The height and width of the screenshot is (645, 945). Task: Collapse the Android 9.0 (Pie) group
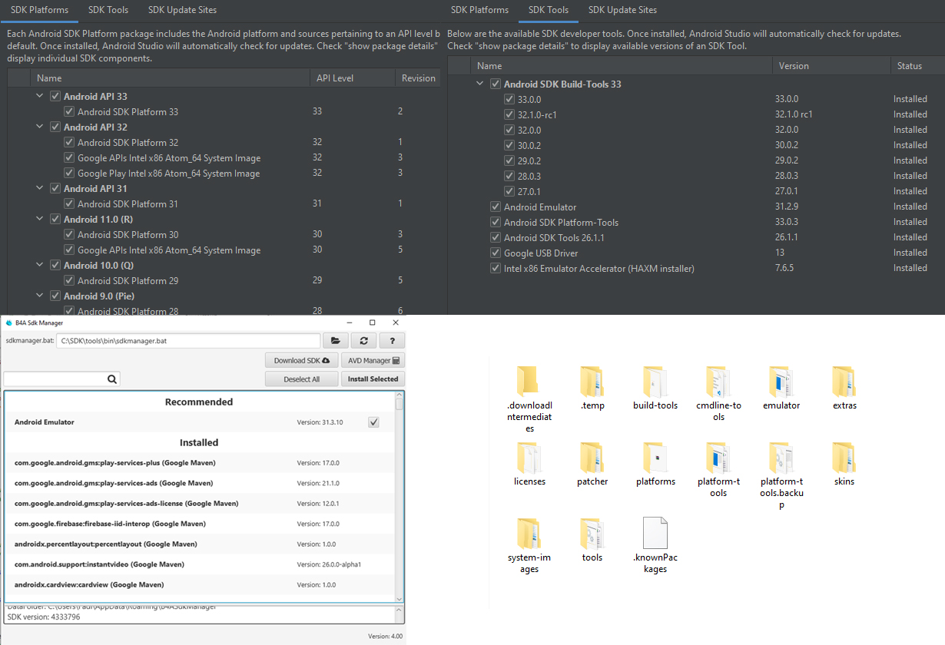(x=40, y=296)
